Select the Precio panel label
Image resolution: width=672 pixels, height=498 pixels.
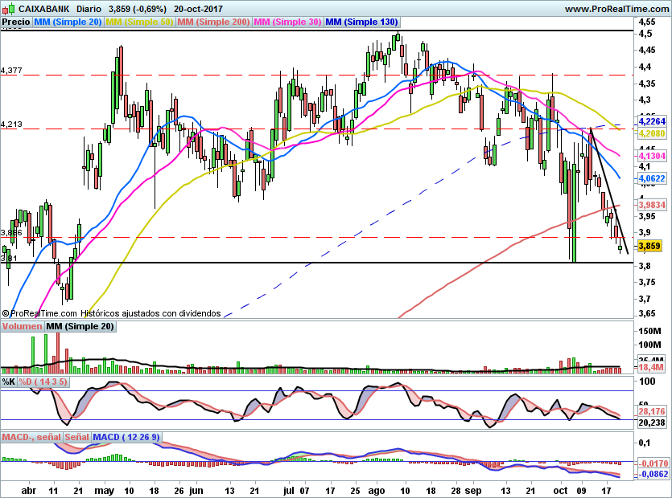[x=16, y=22]
